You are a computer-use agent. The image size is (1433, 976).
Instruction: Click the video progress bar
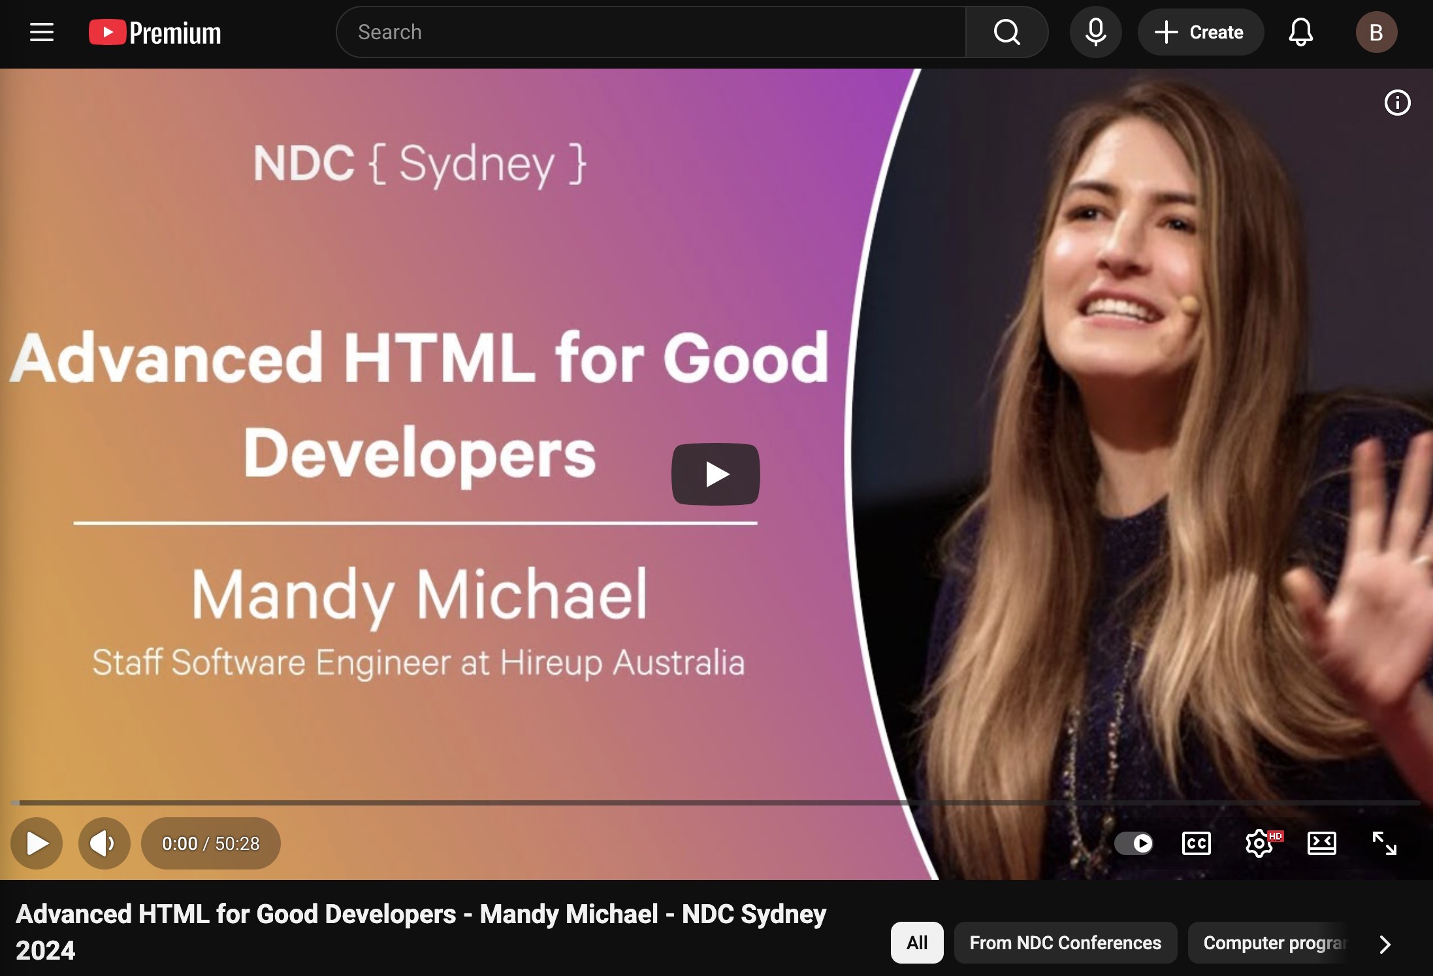pyautogui.click(x=716, y=802)
